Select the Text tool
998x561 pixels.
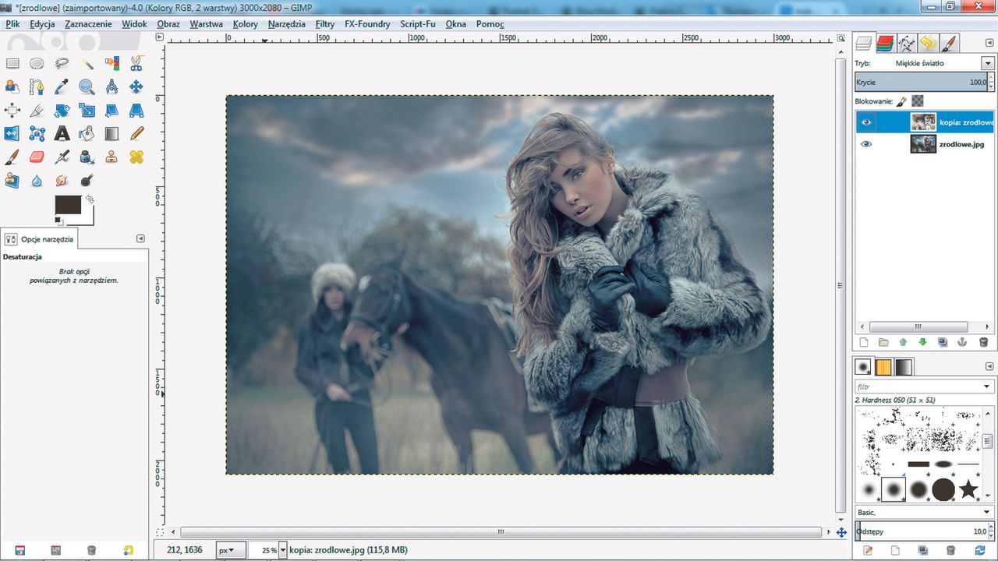[62, 133]
